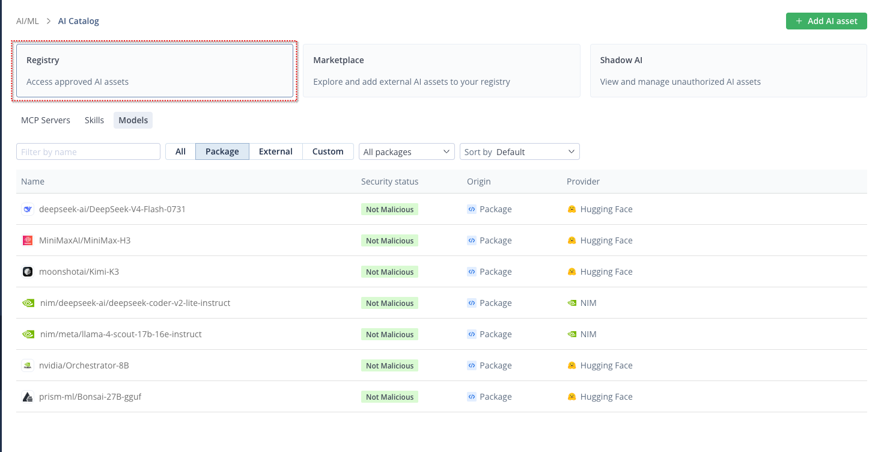Select the All origin filter

[x=180, y=151]
